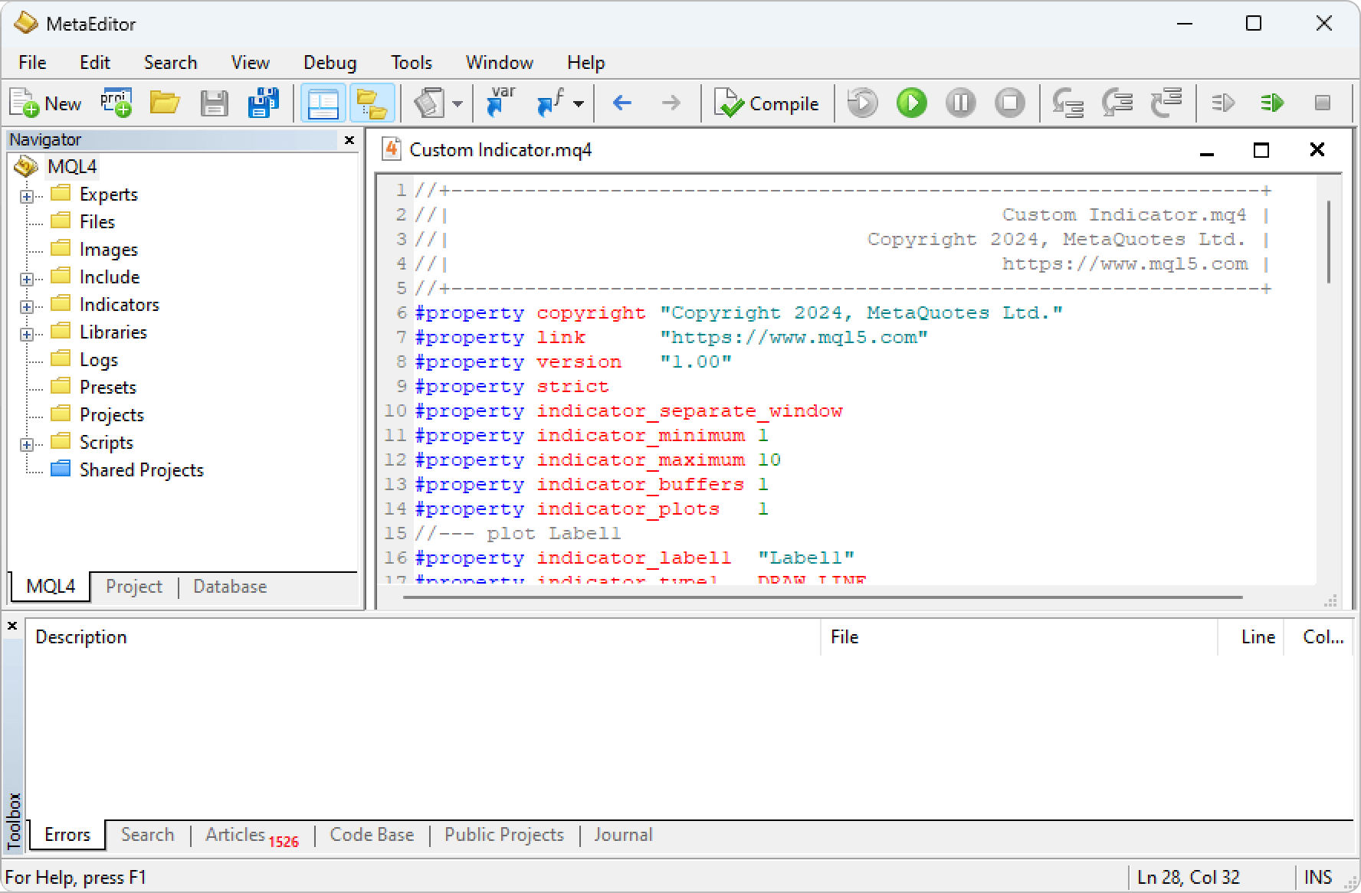Click the stop profiling square icon
The width and height of the screenshot is (1361, 893).
tap(1322, 103)
